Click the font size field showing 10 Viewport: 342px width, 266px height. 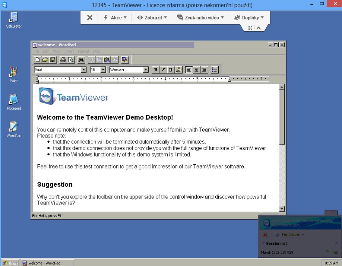(x=95, y=70)
